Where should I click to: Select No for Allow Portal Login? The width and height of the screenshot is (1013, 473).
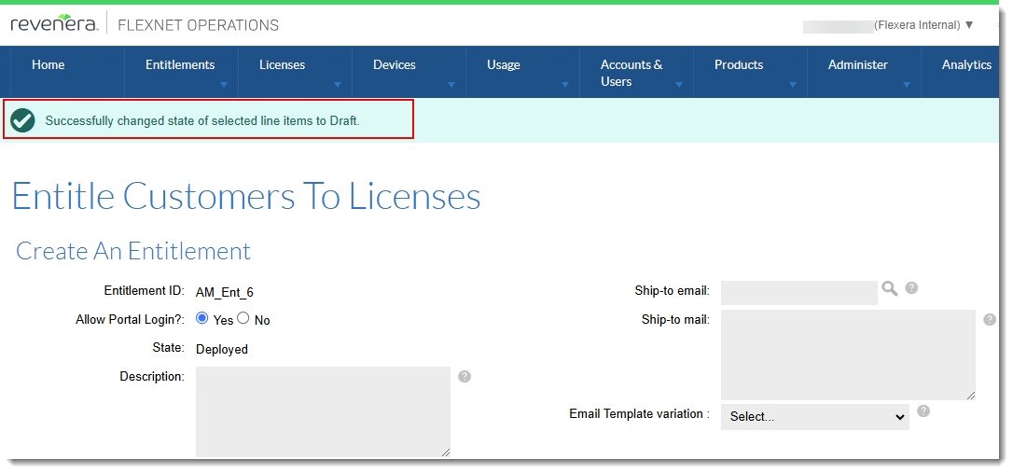point(243,318)
